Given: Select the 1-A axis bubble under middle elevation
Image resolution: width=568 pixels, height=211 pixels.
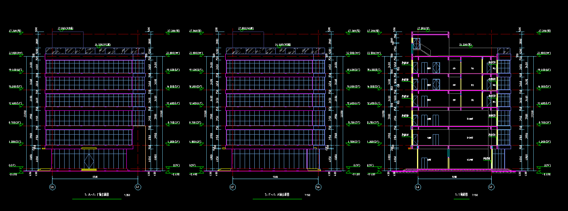Looking at the screenshot, I should pyautogui.click(x=318, y=187).
